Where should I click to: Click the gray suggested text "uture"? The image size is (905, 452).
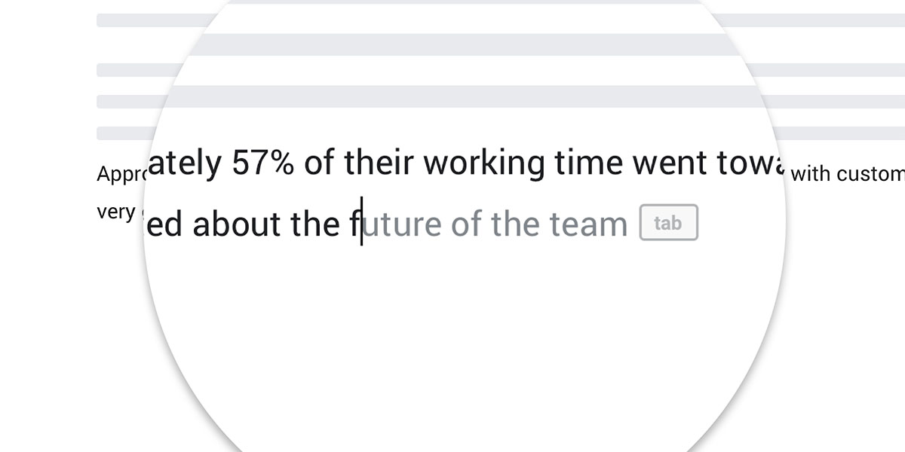click(x=402, y=224)
